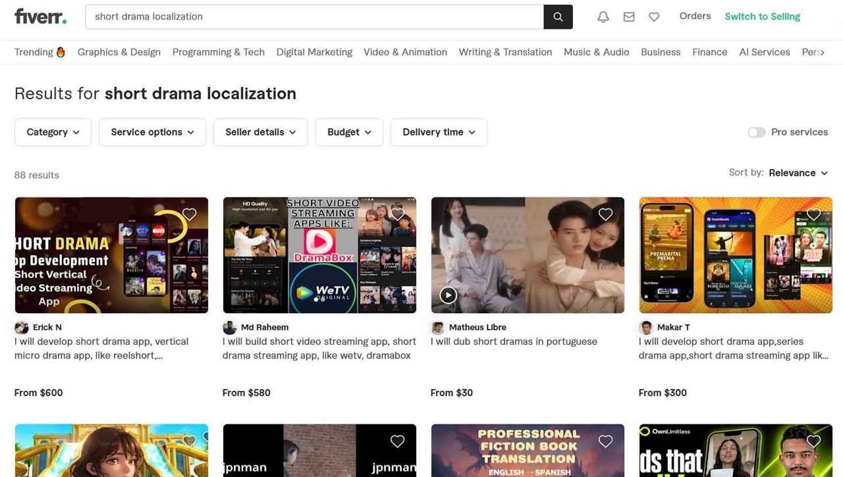Open the OwnLimitless gig thumbnail
This screenshot has height=477, width=843.
click(x=736, y=451)
